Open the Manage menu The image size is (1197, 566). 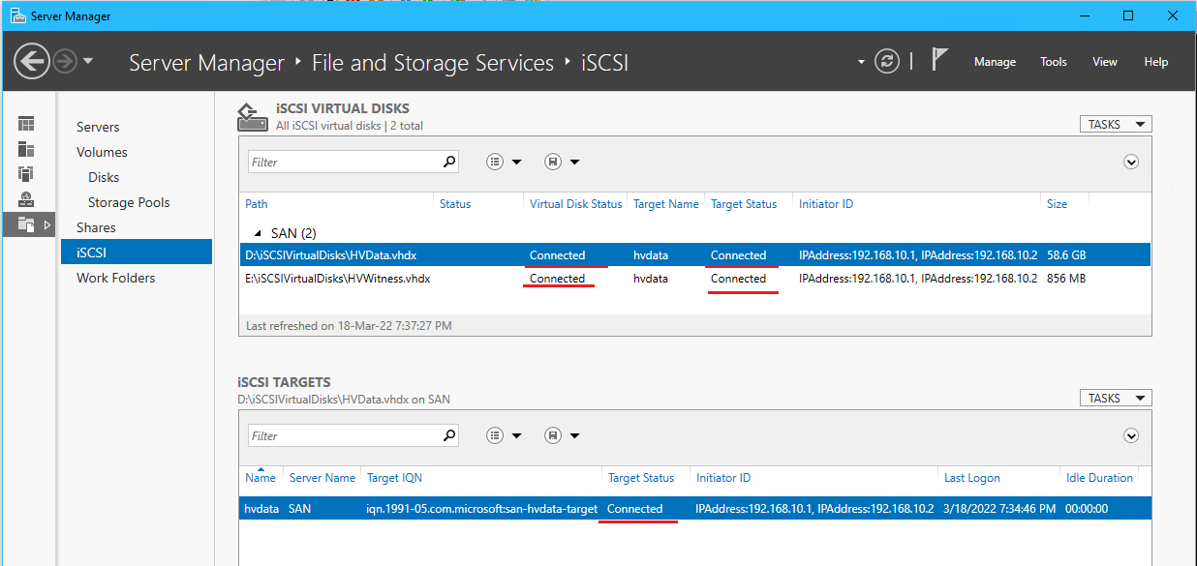995,62
